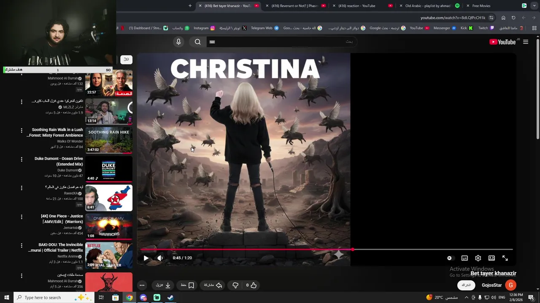The height and width of the screenshot is (303, 540).
Task: Open Chrome from the taskbar
Action: (129, 298)
